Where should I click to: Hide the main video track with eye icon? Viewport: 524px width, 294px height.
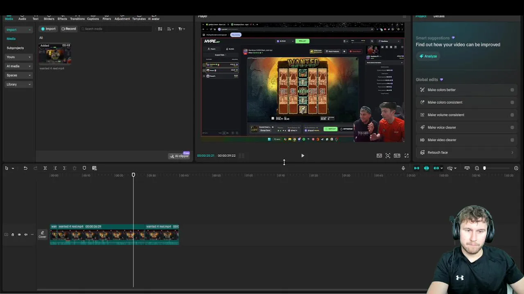tap(19, 235)
